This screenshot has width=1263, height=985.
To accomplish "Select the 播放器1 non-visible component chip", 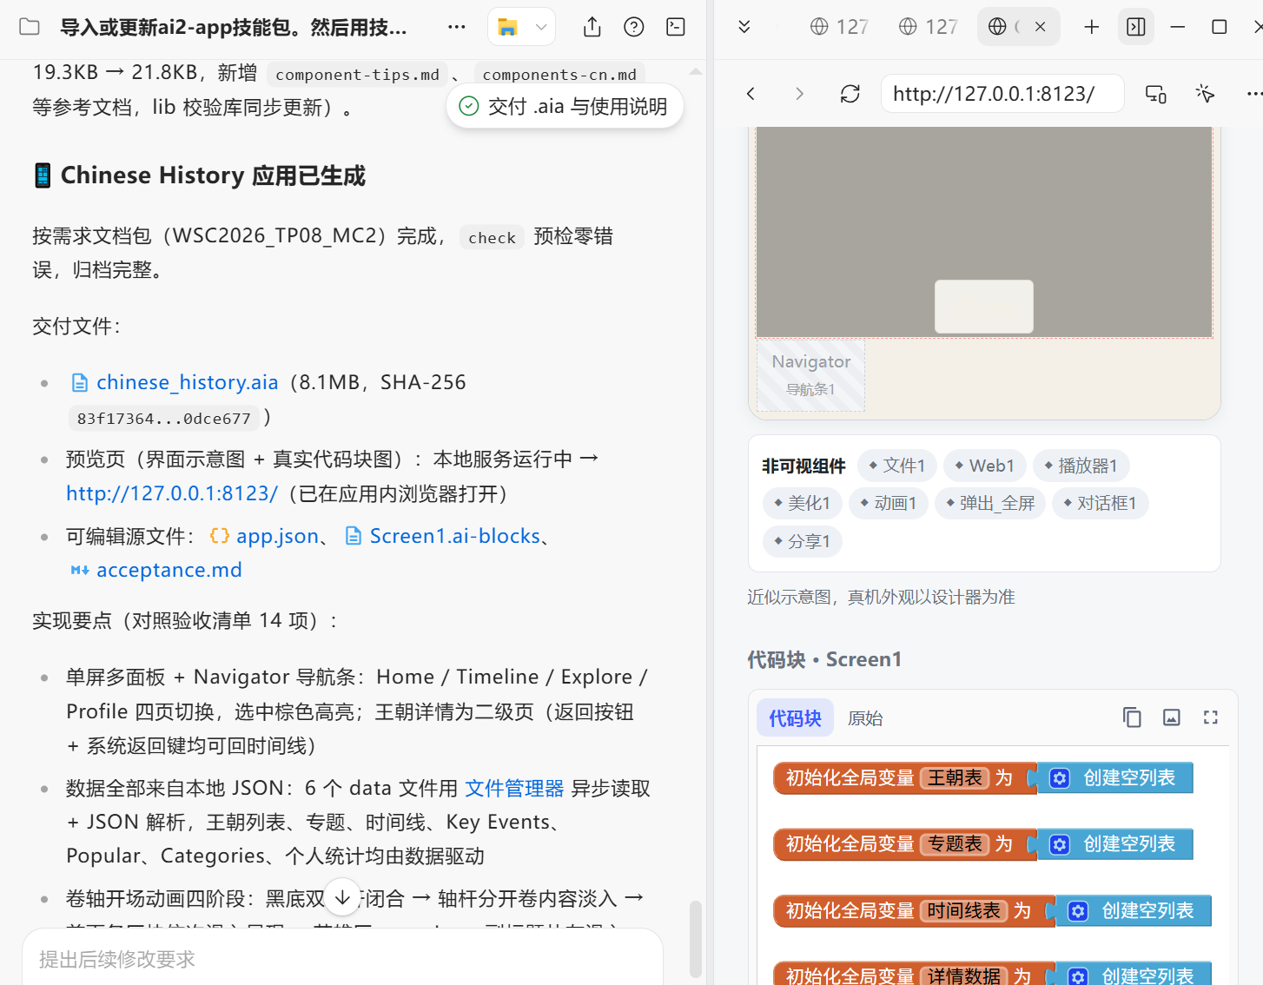I will tap(1081, 466).
